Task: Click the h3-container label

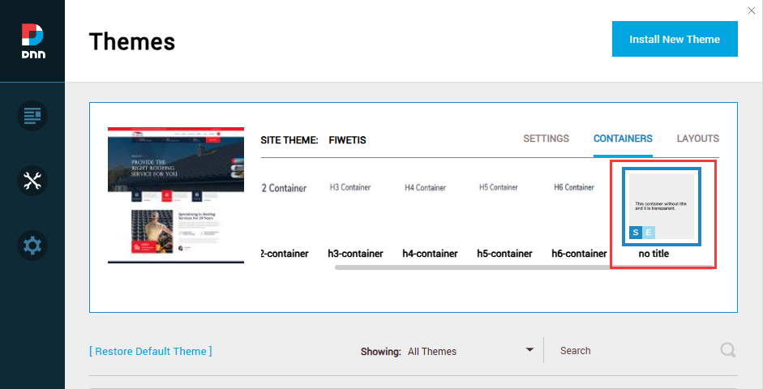Action: pos(355,254)
